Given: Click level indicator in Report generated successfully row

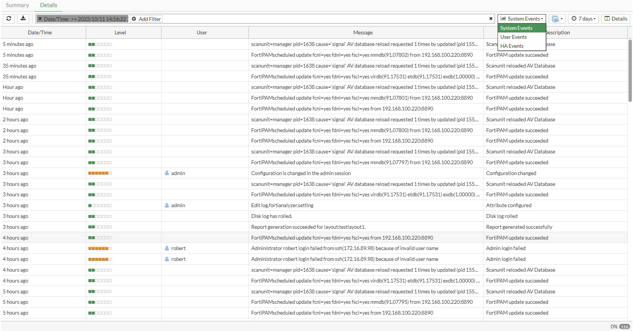Looking at the screenshot, I should pos(100,227).
